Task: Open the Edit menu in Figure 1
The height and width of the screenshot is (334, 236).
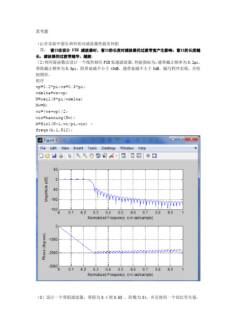Action: tap(53, 148)
